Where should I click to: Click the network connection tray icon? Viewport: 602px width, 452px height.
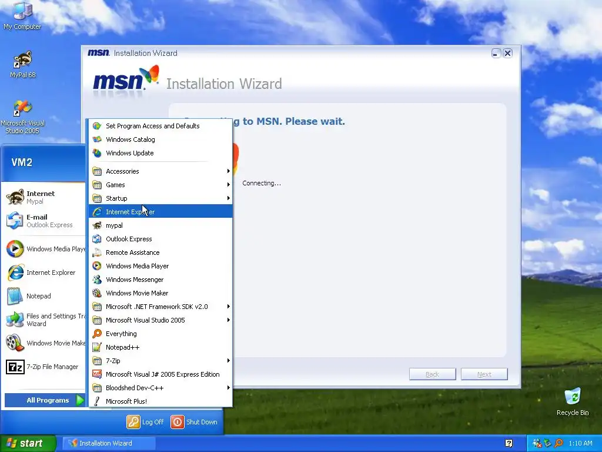coord(547,443)
